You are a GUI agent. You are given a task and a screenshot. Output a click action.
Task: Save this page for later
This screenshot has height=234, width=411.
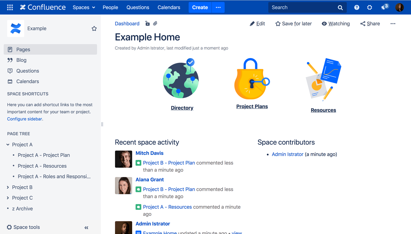tap(293, 24)
